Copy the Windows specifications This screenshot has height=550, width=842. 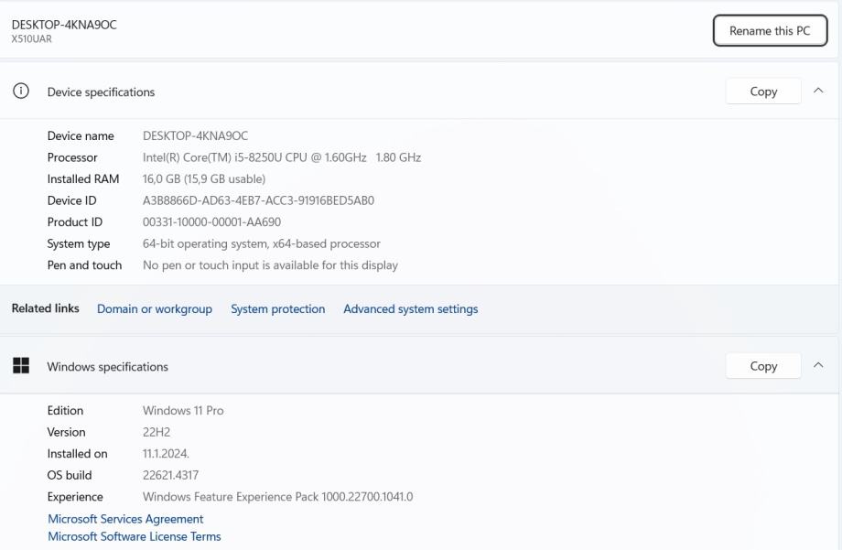tap(763, 366)
